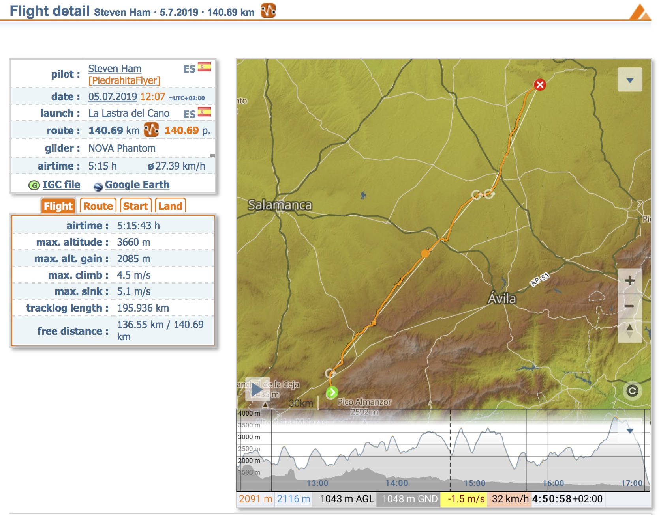Click the red landing marker
Screen dimensions: 661x515
coord(540,85)
